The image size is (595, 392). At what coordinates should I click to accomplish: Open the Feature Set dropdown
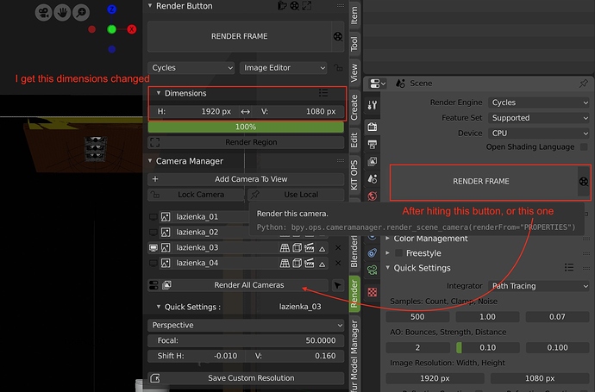[538, 118]
